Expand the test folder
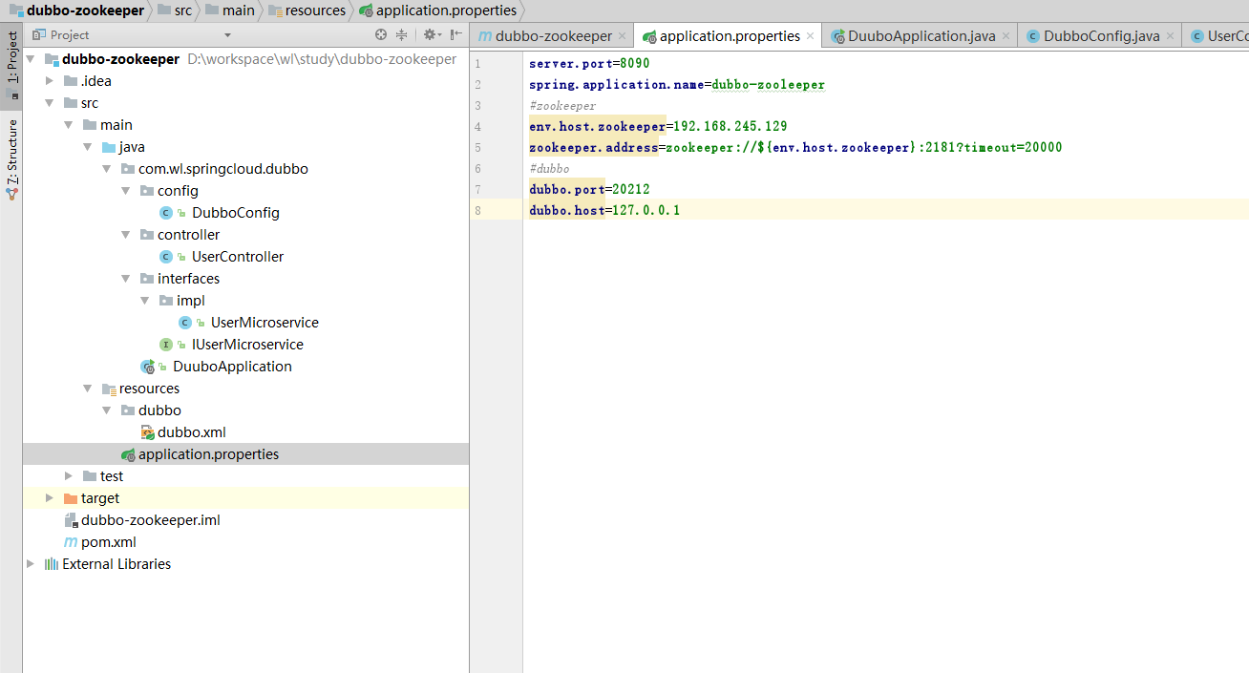The height and width of the screenshot is (673, 1249). (69, 476)
